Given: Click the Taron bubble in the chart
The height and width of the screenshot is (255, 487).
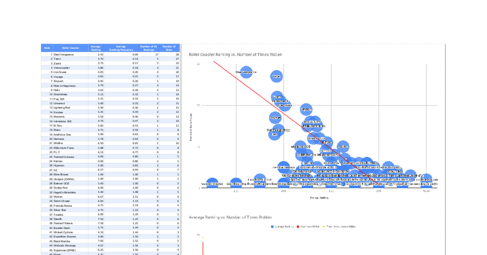Looking at the screenshot, I should (x=277, y=76).
